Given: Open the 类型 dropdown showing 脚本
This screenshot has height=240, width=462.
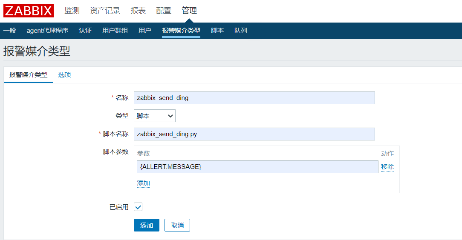Looking at the screenshot, I should [155, 116].
